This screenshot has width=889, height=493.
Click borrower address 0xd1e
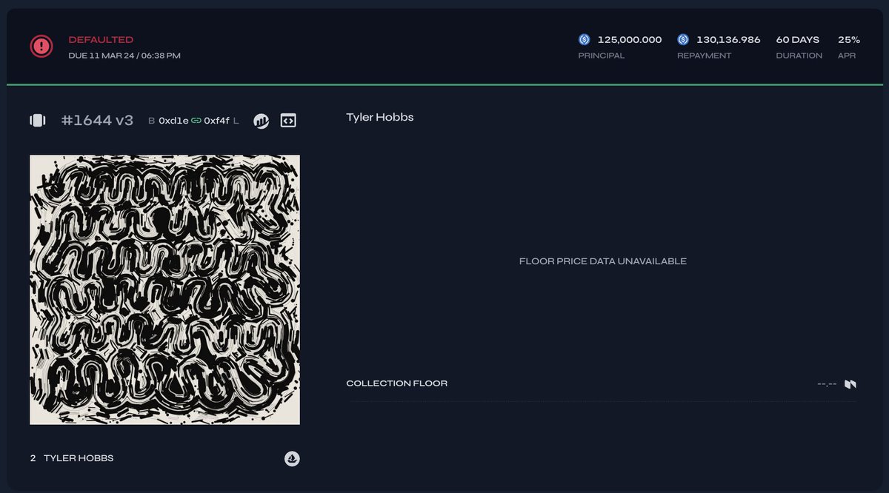(x=173, y=121)
